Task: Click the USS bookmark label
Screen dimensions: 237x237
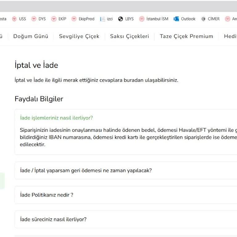Action: pos(22,19)
